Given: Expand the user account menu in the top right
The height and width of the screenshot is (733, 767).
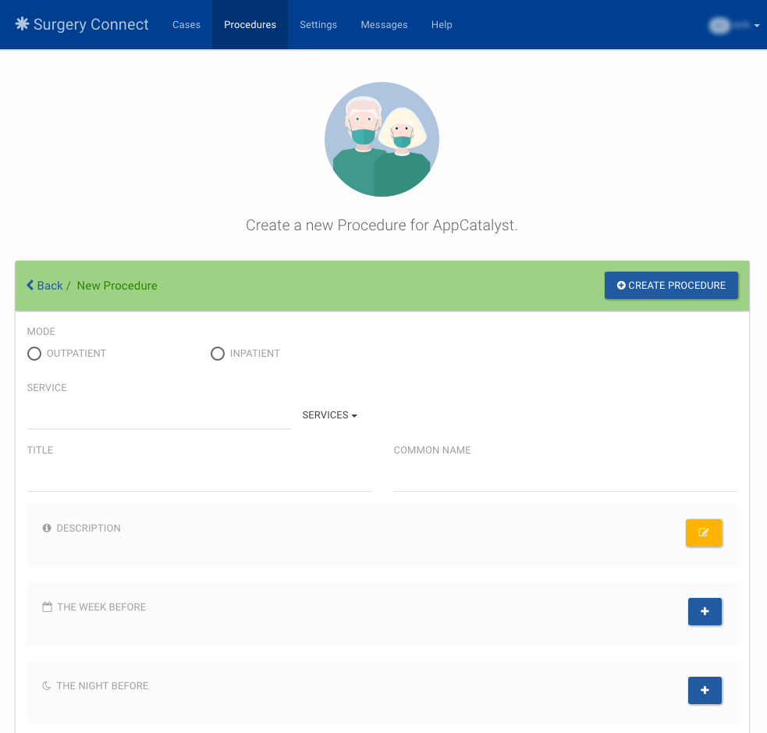Looking at the screenshot, I should coord(755,25).
